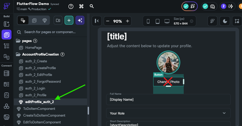Open the EditToDoItemComponent component
The image size is (242, 126).
pos(42,122)
